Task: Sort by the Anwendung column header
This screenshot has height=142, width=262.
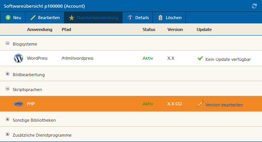Action: pos(40,29)
